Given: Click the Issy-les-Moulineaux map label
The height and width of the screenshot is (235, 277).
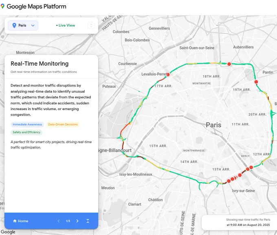Looking at the screenshot, I should [x=136, y=174].
